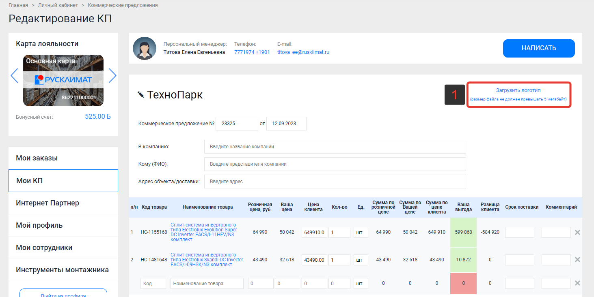The height and width of the screenshot is (297, 594).
Task: Click the phone number 7771974 +1901
Action: coord(252,52)
